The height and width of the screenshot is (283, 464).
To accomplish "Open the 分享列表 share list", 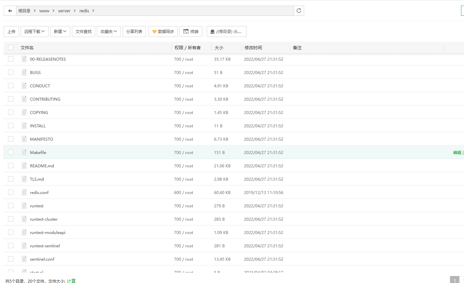I will (x=134, y=31).
